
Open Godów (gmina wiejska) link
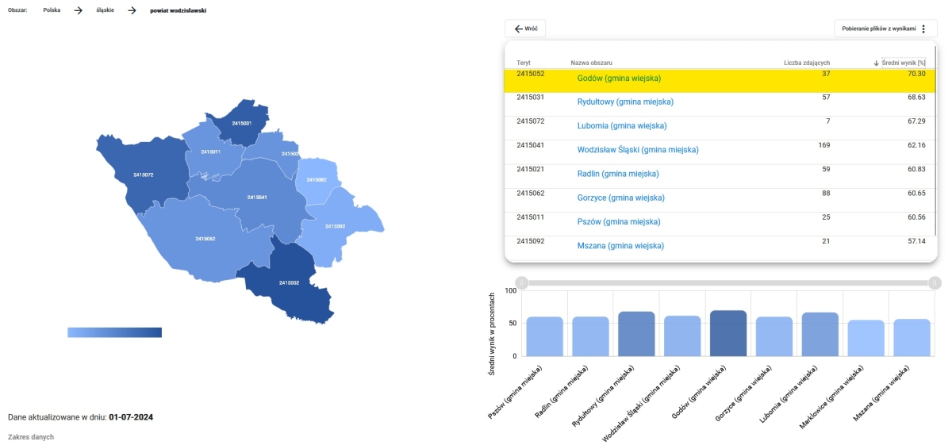pos(619,79)
